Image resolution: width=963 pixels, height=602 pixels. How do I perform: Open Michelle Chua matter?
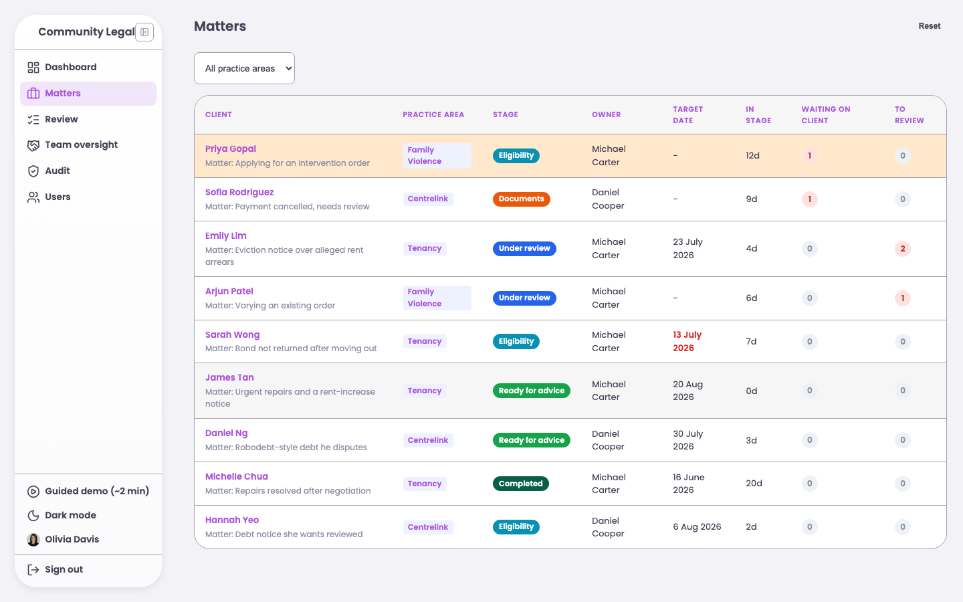[x=237, y=477]
